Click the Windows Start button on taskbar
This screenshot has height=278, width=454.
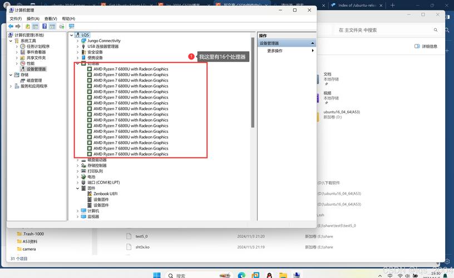(x=157, y=275)
